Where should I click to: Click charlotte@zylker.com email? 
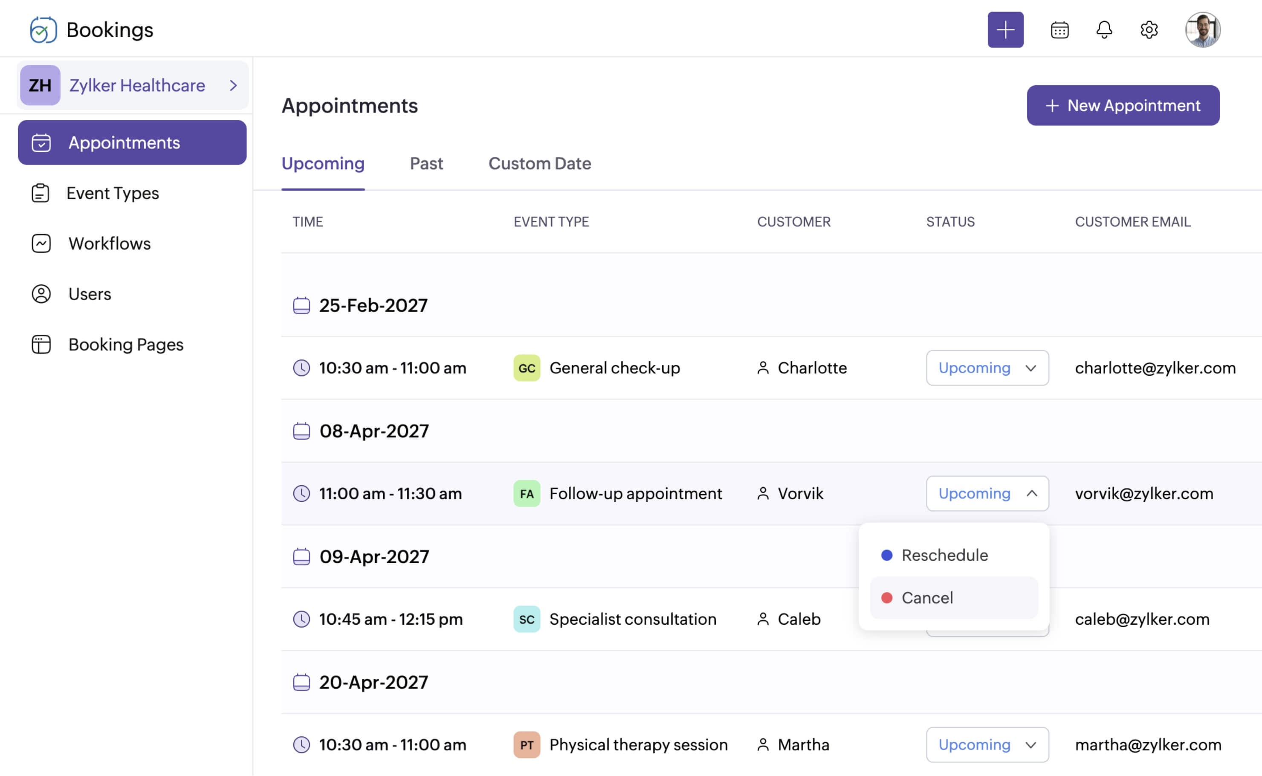1155,368
